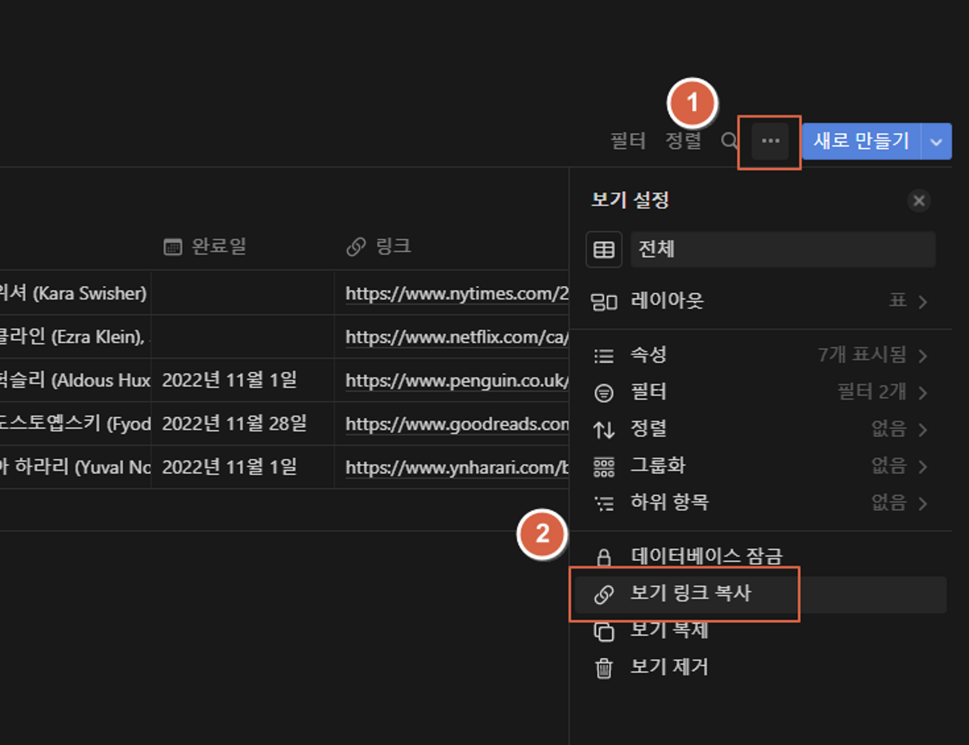Click the 속성 properties list icon
Image resolution: width=969 pixels, height=745 pixels.
coord(604,355)
